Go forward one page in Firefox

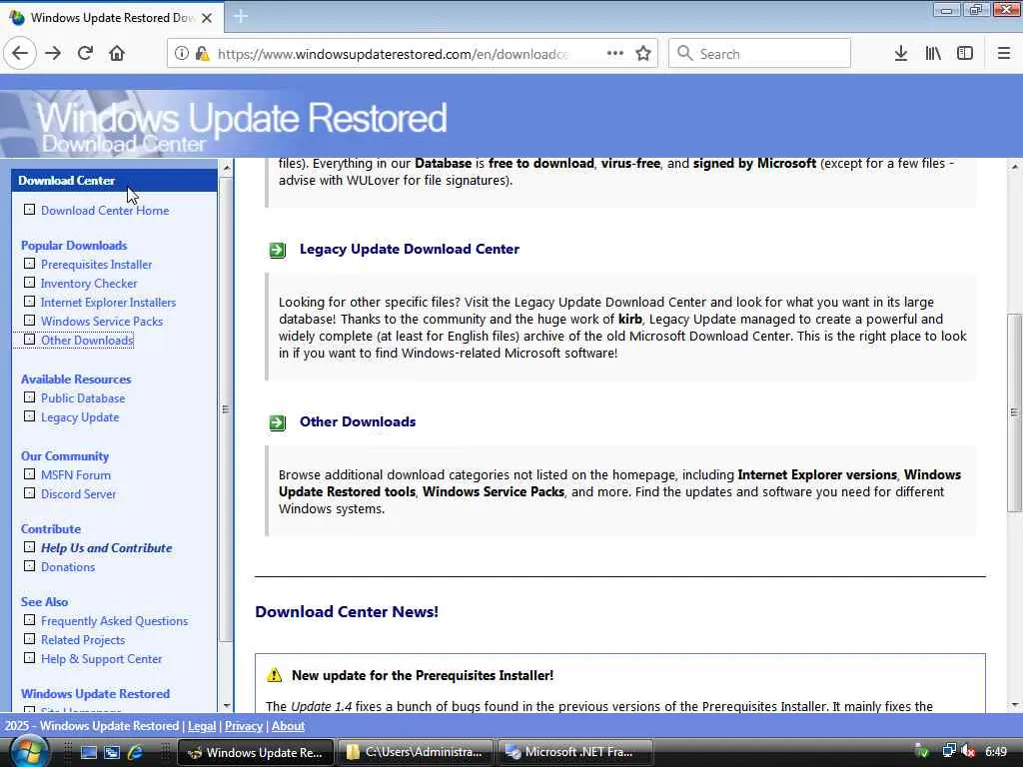53,54
